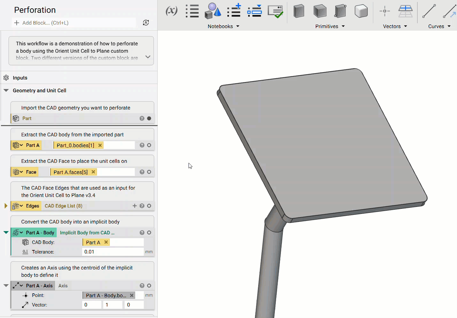457x318 pixels.
Task: Toggle visibility circle on Part A - Axis
Action: 149,286
